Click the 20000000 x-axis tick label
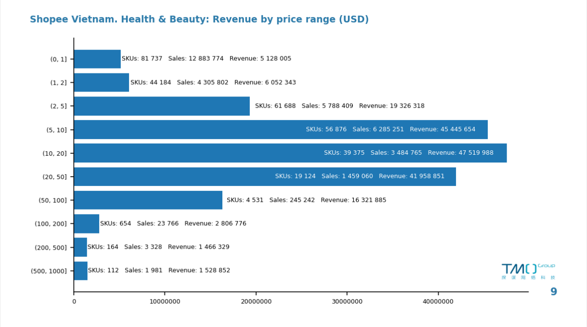The image size is (587, 327). point(256,301)
